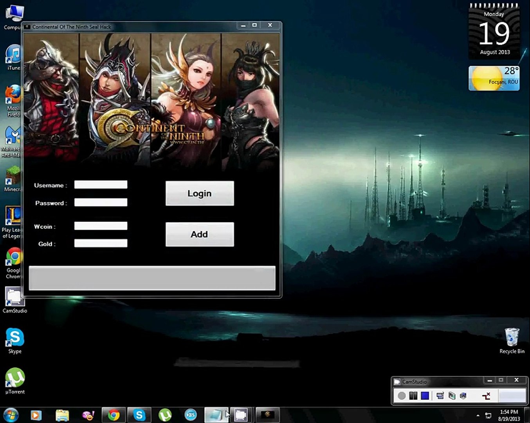Open the Windows Start menu orb
530x423 pixels.
click(x=11, y=415)
